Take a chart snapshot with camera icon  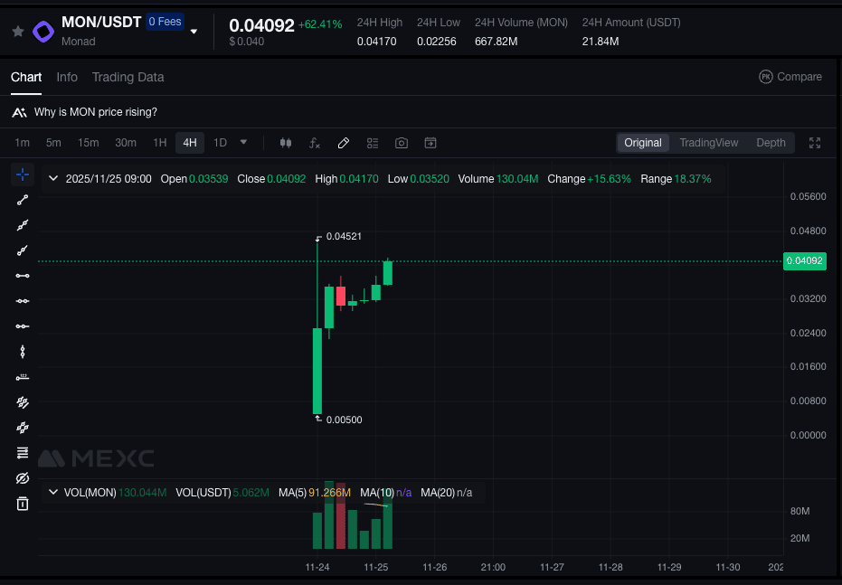(402, 143)
